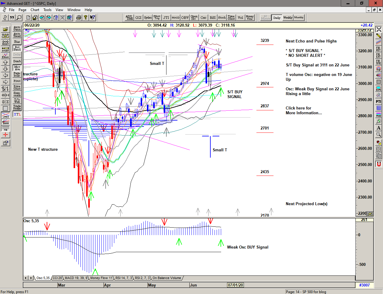The width and height of the screenshot is (383, 294).
Task: Click the red crosshair cursor tool
Action: tap(5, 135)
